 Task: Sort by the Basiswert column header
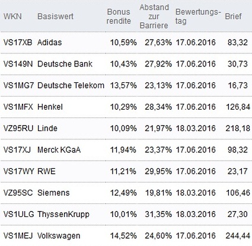(x=55, y=17)
